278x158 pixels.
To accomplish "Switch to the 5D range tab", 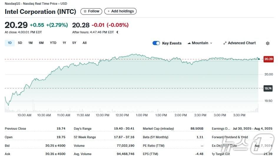I will coord(20,43).
